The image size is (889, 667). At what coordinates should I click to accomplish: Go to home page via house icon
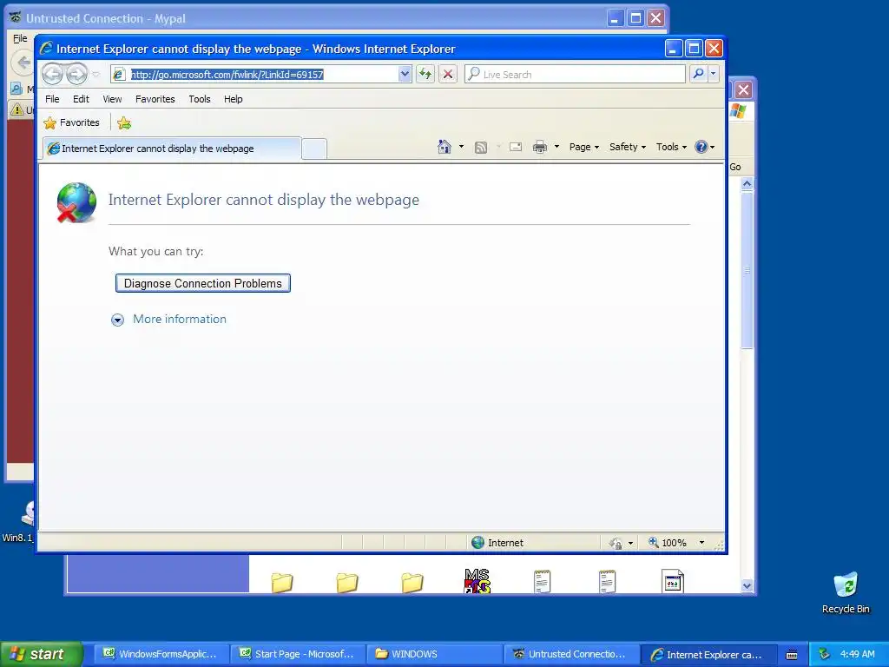tap(444, 147)
